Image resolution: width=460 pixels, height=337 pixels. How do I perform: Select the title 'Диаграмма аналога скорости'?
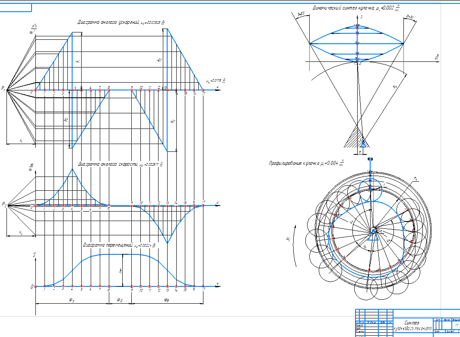pyautogui.click(x=108, y=164)
